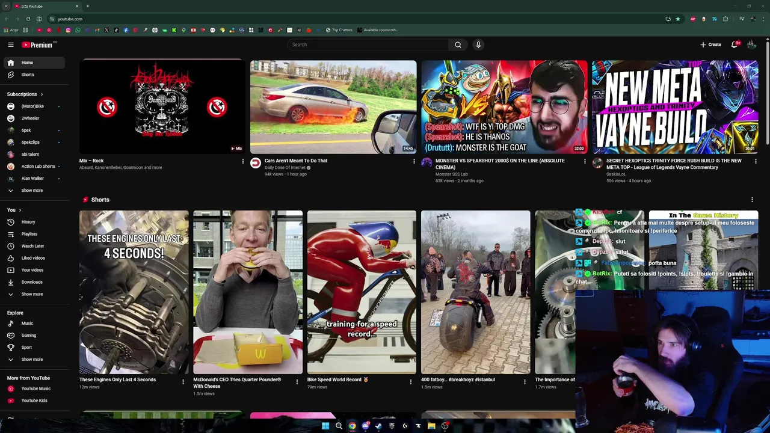Screen dimensions: 770x433
Task: Open options for These Engines short
Action: click(x=183, y=381)
